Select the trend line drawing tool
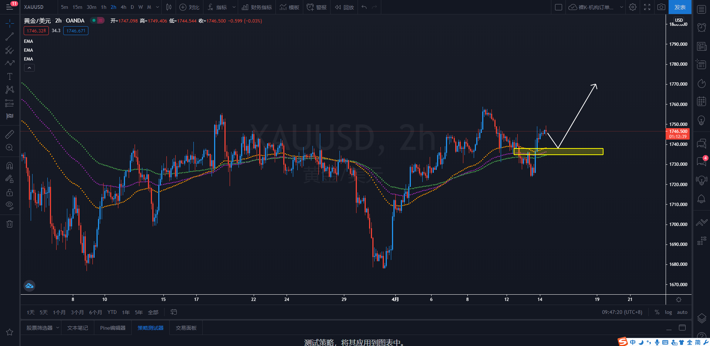 [x=10, y=37]
